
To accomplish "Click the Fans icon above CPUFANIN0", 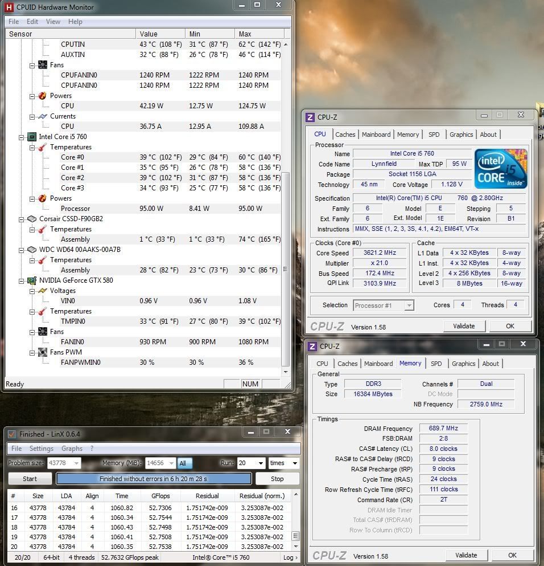I will (43, 65).
